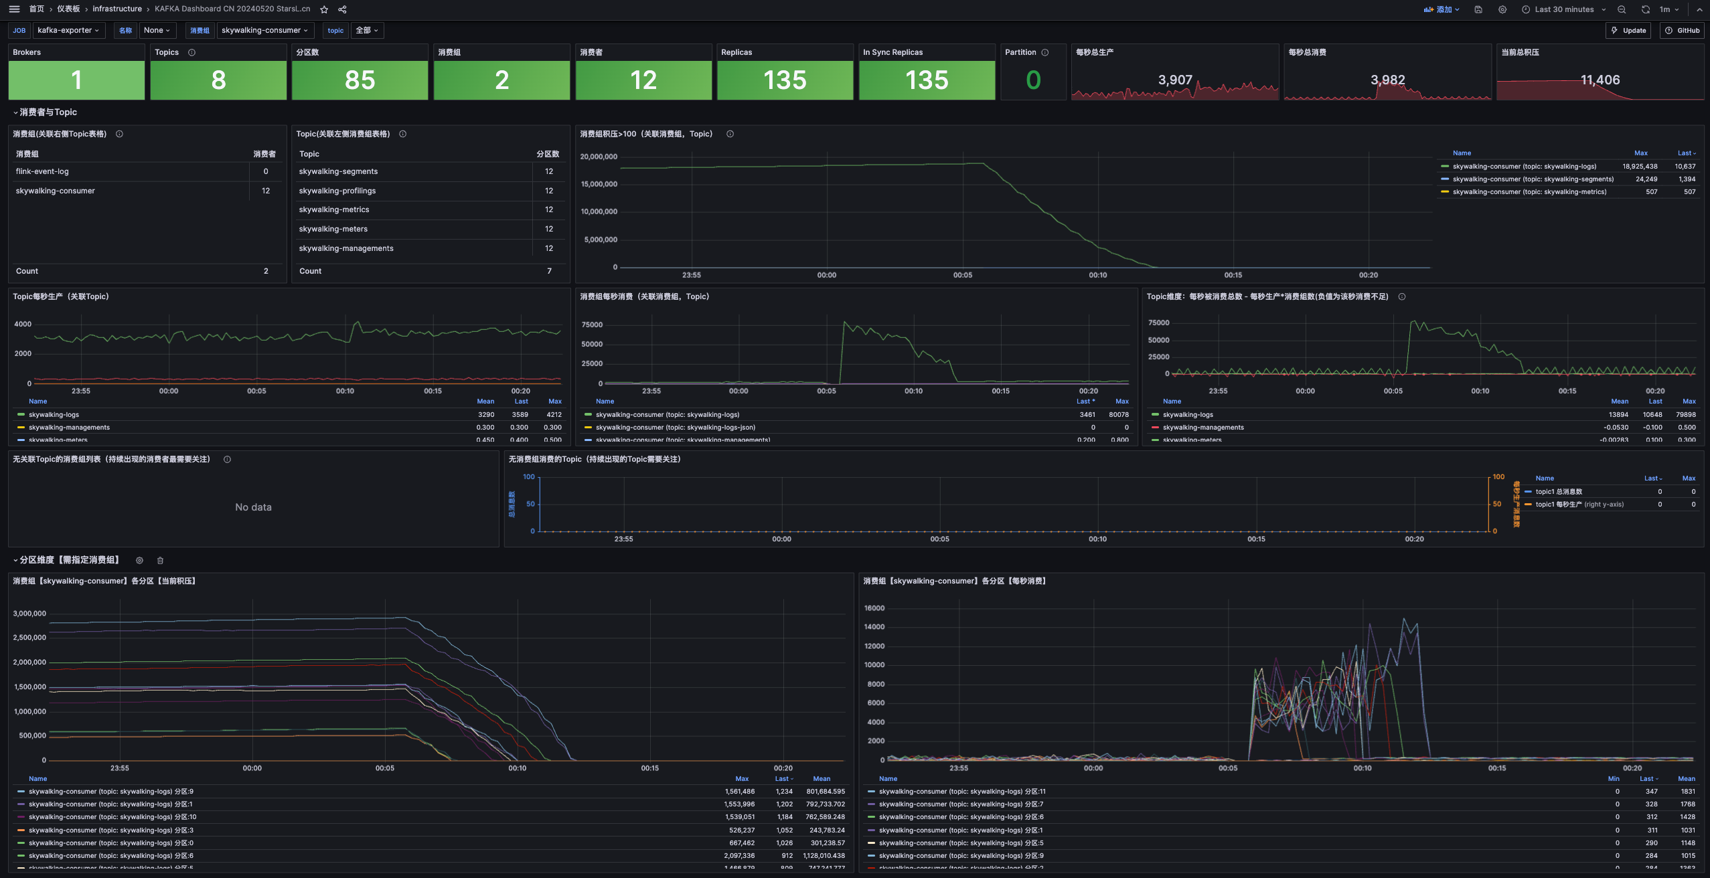
Task: Sort Topic table by 分区数 column
Action: (x=548, y=154)
